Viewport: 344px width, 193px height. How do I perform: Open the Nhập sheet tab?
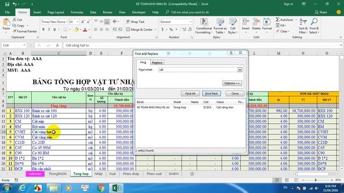tap(98, 174)
